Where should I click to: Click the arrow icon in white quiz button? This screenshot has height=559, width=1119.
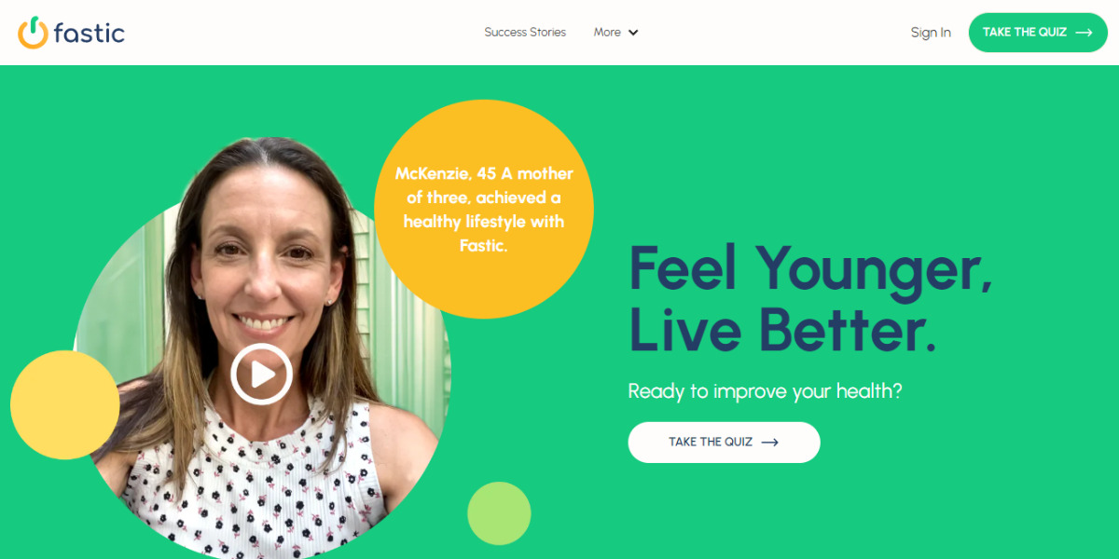770,443
